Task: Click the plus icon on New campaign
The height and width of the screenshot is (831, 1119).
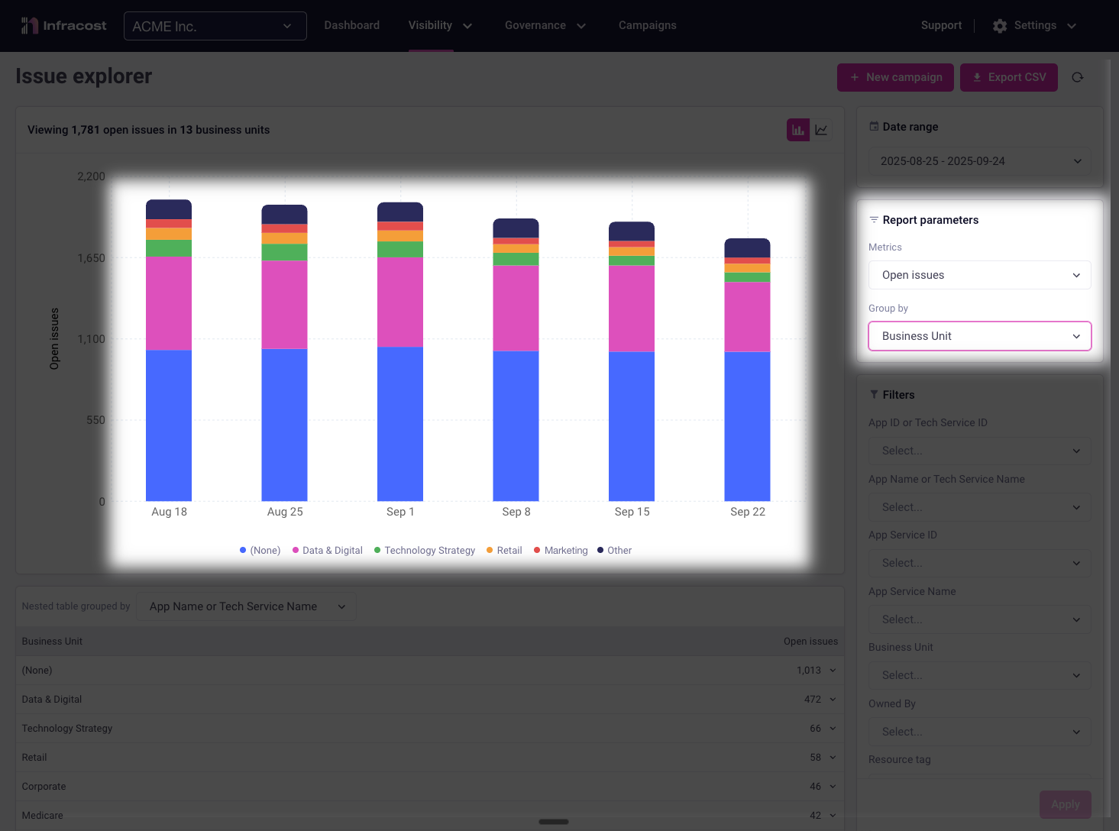Action: coord(855,77)
